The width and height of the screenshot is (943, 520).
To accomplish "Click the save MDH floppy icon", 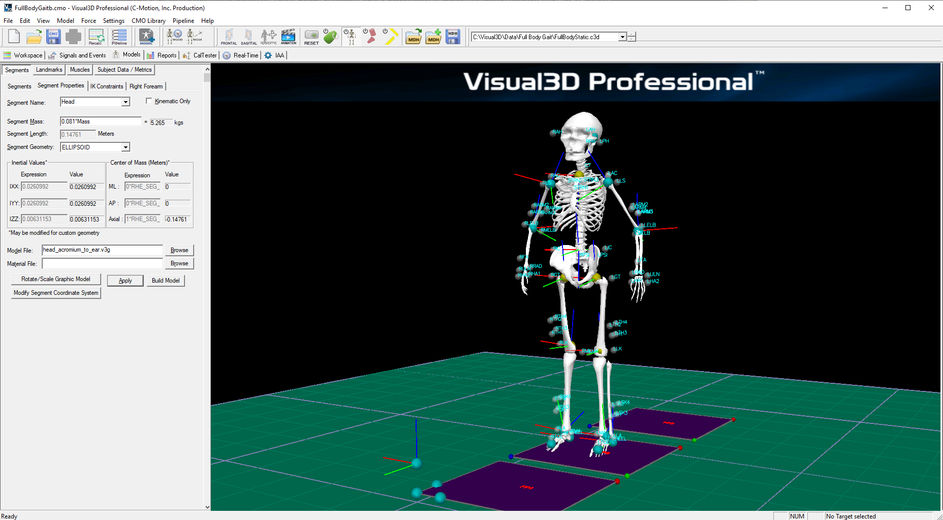I will tap(453, 37).
